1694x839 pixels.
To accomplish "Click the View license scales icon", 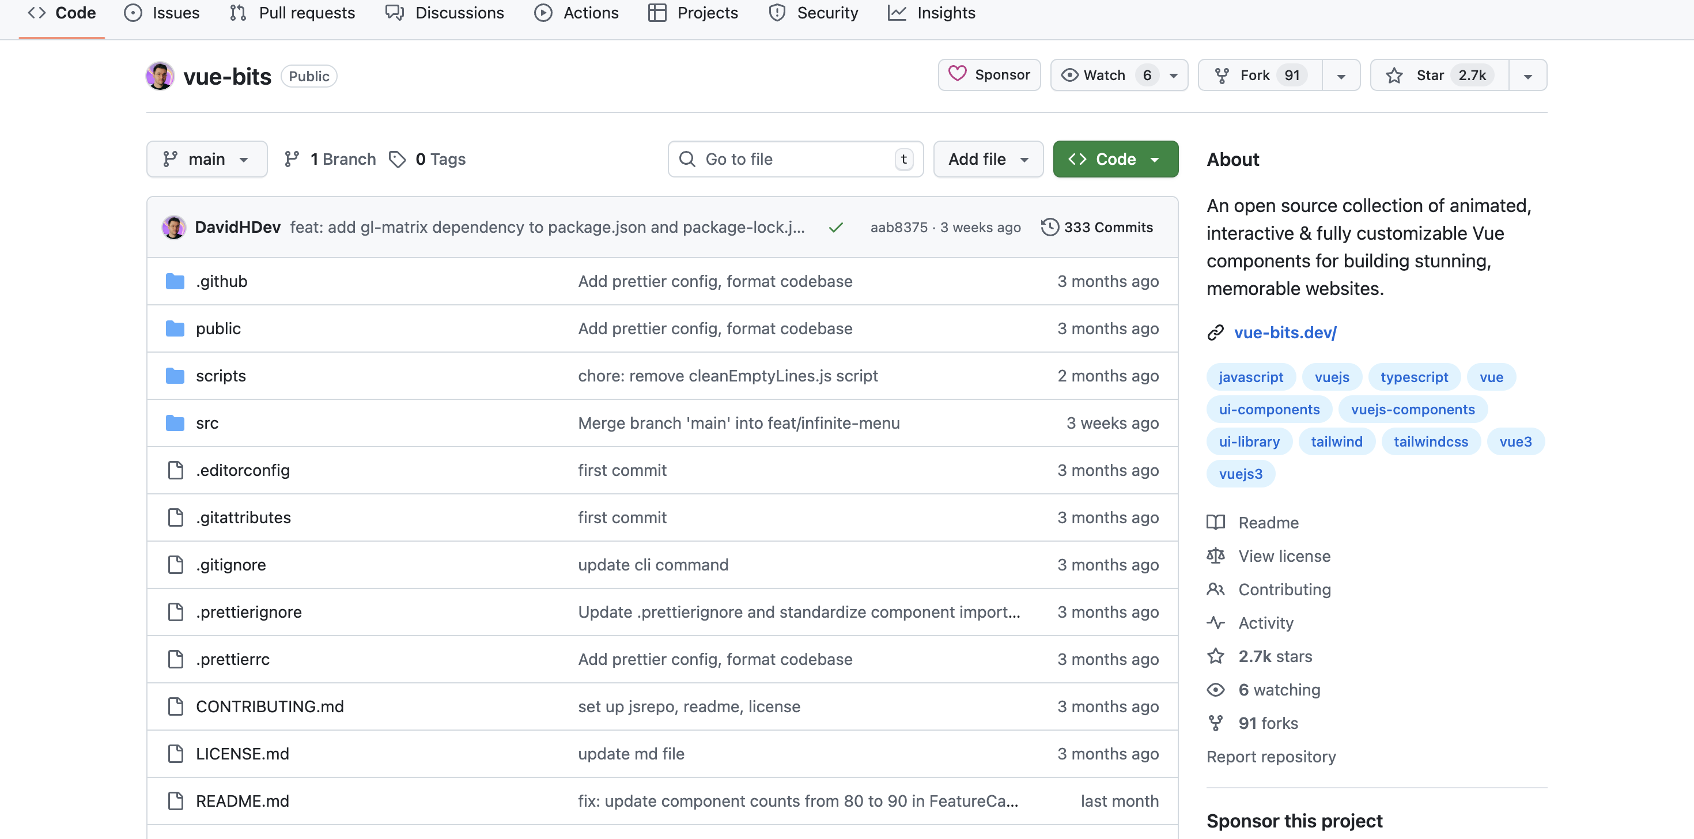I will [x=1215, y=556].
